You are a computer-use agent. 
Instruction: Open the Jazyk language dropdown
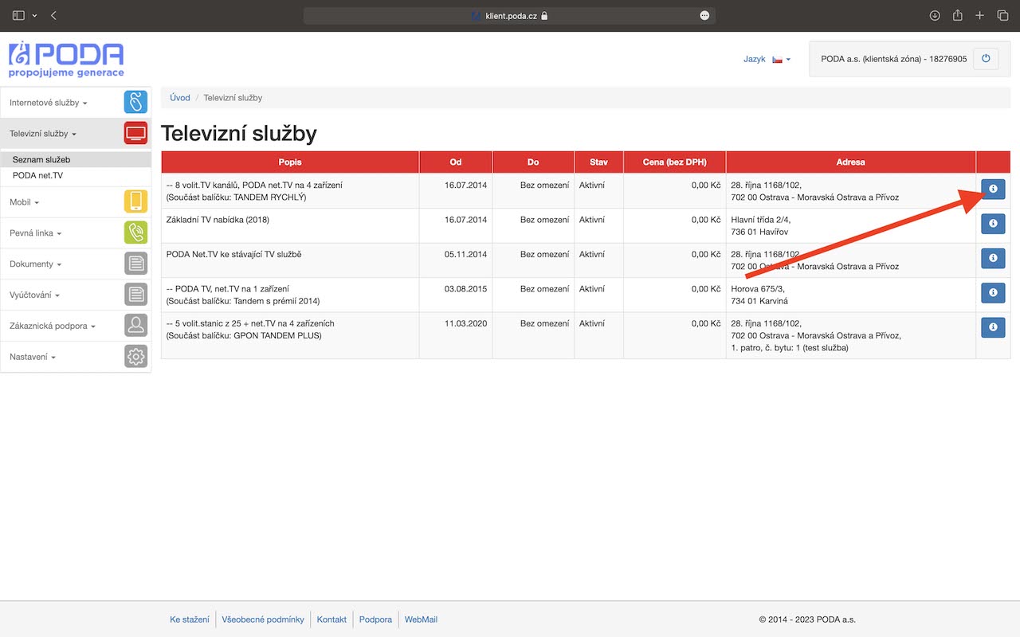coord(767,60)
